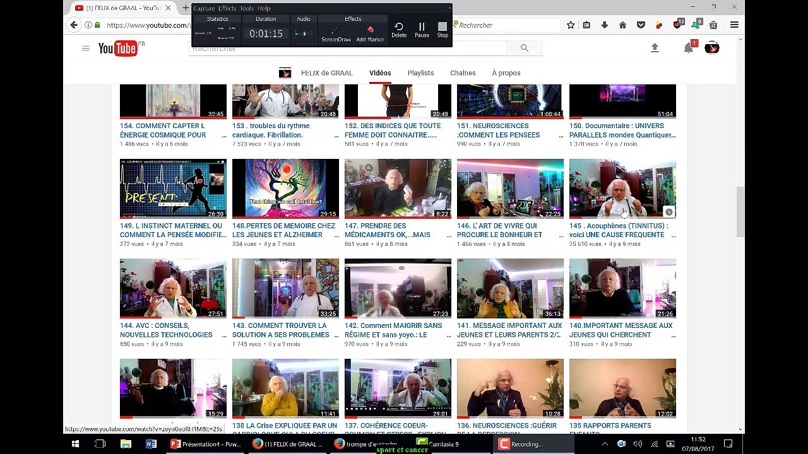Open the Effects menu in recorder
The height and width of the screenshot is (454, 808).
coord(227,8)
